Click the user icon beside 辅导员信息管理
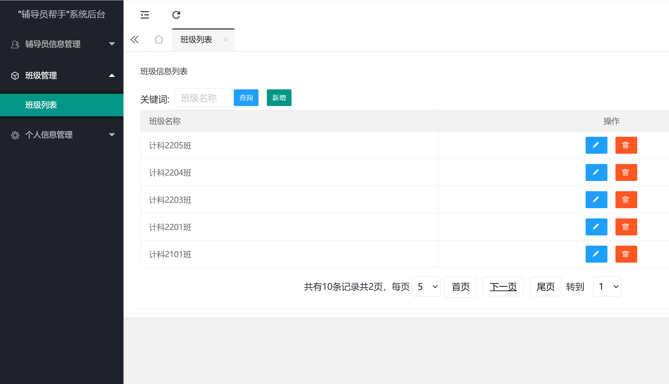 pos(15,44)
